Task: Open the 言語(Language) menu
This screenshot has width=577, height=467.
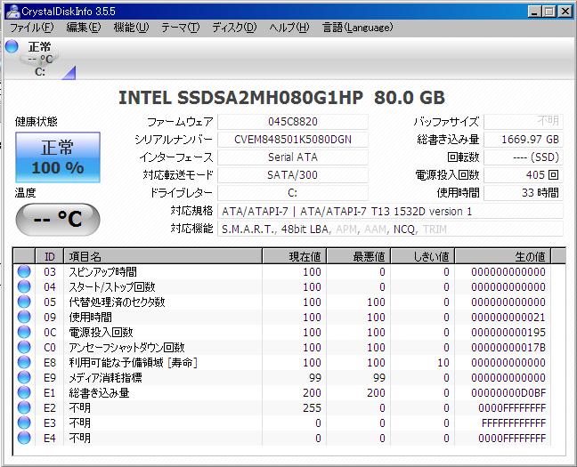Action: (357, 28)
